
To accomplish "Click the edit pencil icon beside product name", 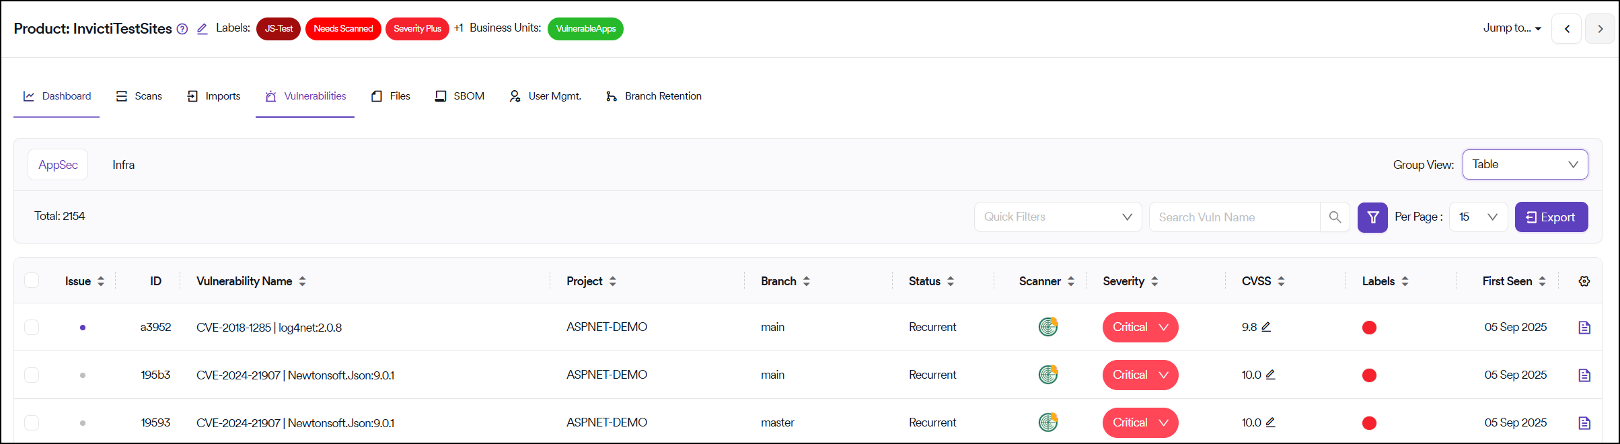I will point(202,29).
